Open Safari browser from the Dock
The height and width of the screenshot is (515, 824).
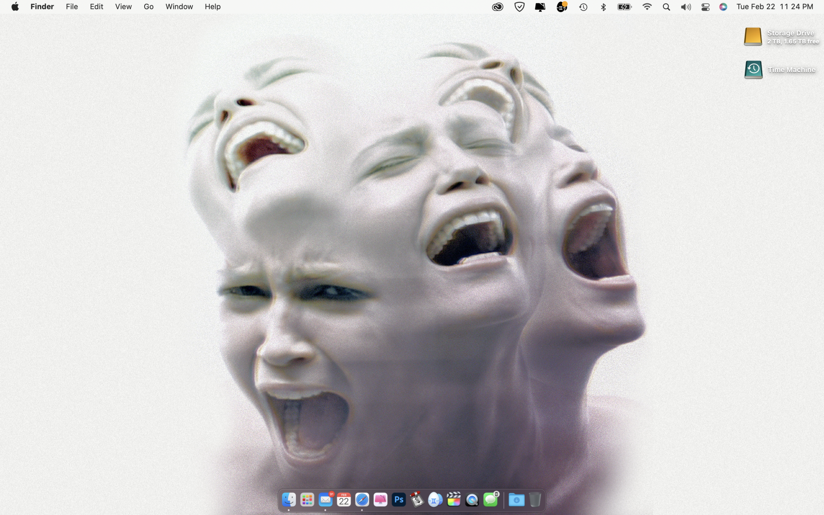[362, 500]
